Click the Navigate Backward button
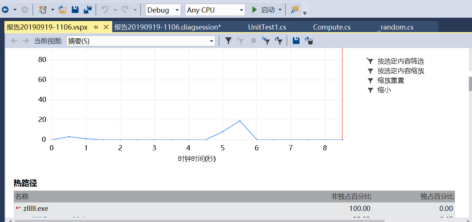This screenshot has width=472, height=222. tap(5, 10)
